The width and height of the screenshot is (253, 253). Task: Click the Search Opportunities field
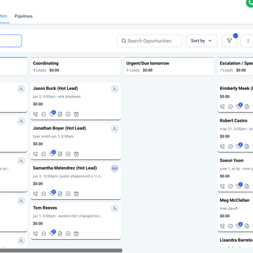pyautogui.click(x=149, y=40)
